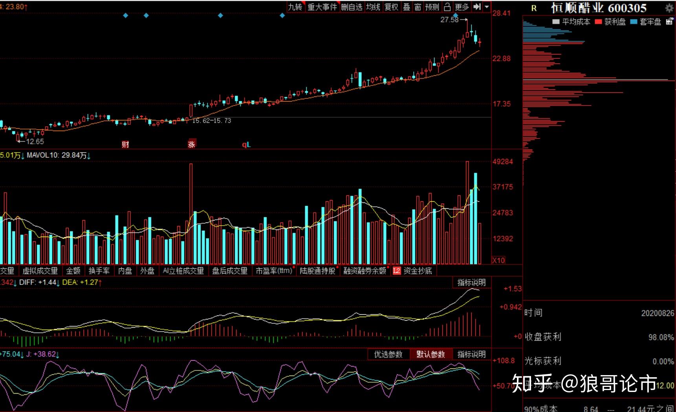Viewport: 676px width, 412px height.
Task: Click the 叠 overlay button
Action: pos(407,7)
